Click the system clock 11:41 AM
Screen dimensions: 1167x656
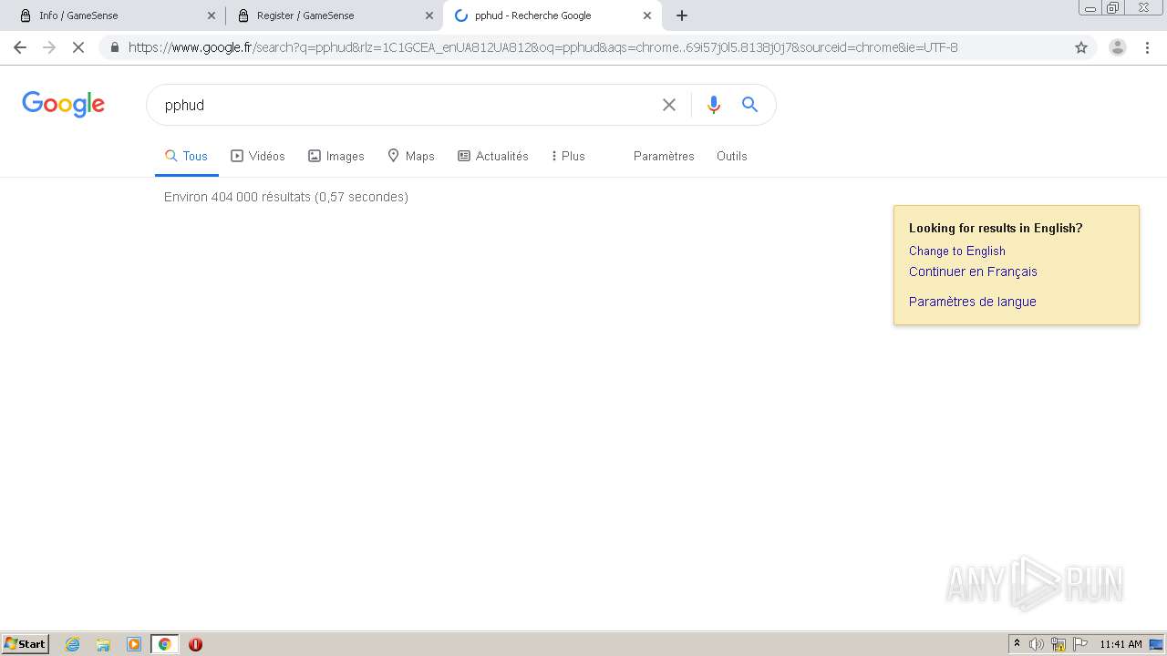pos(1121,644)
